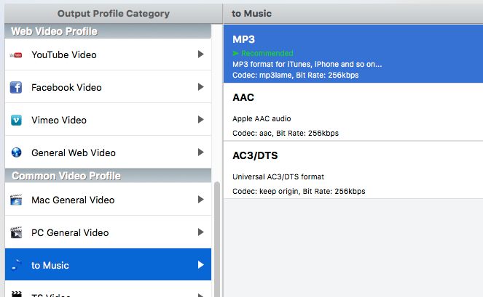The height and width of the screenshot is (297, 483).
Task: Click the Facebook logo icon
Action: [16, 88]
